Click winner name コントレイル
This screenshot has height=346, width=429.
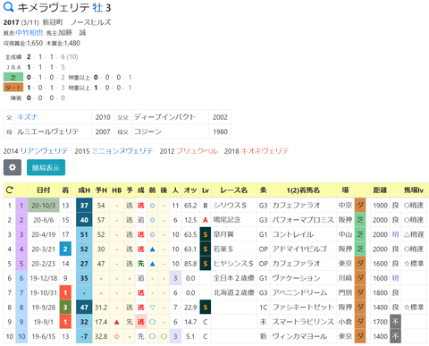tap(293, 234)
